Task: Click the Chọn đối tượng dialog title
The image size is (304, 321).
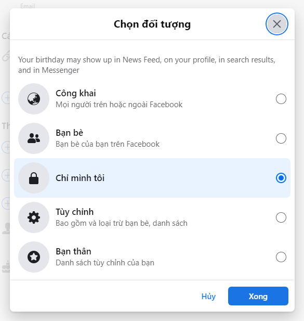Action: tap(152, 24)
